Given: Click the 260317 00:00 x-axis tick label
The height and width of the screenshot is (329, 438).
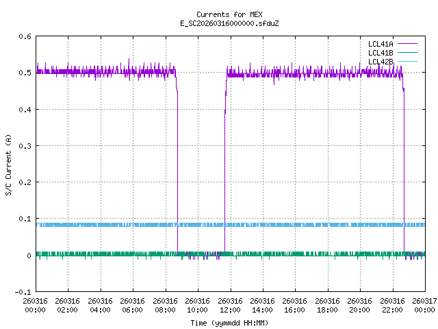Looking at the screenshot, I should pos(424,305).
